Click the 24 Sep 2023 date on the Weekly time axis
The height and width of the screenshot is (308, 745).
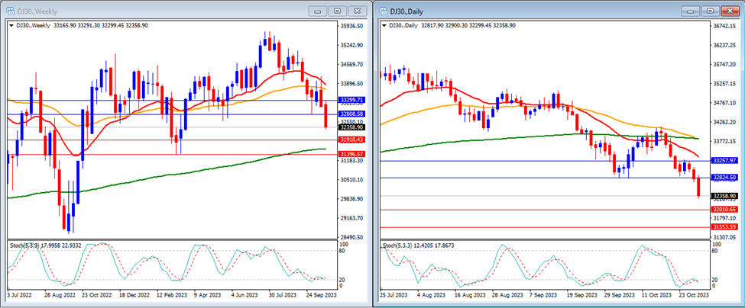pos(322,294)
